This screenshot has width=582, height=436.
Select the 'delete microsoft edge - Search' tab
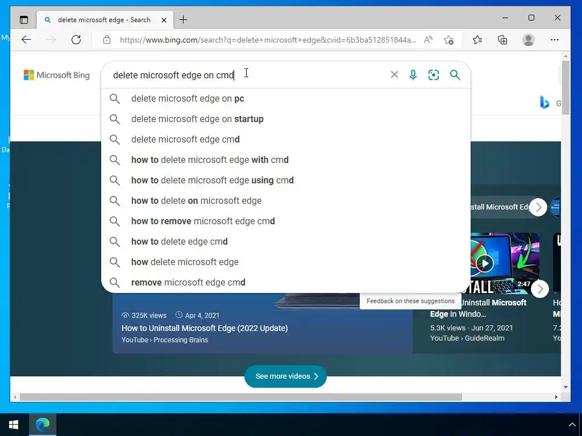105,20
